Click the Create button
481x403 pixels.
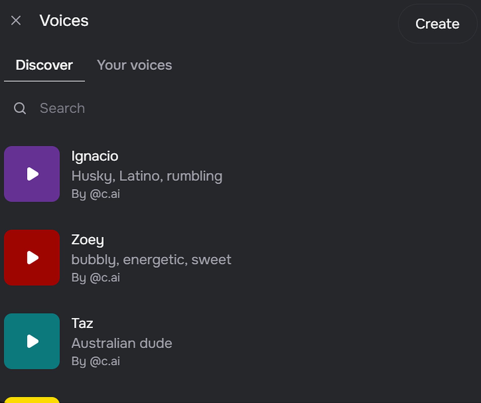tap(437, 23)
